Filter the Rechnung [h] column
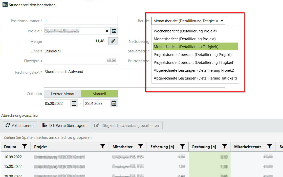Screen dimensions: 283x177 point(224,147)
